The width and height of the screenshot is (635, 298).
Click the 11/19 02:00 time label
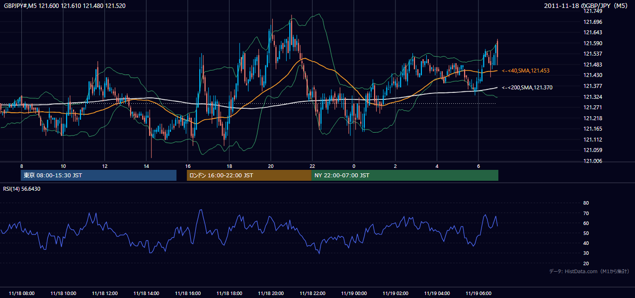396,294
